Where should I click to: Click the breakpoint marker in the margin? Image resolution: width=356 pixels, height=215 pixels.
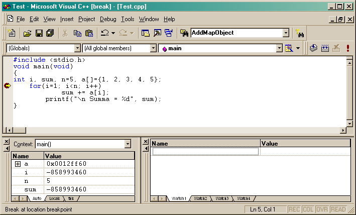coord(7,86)
